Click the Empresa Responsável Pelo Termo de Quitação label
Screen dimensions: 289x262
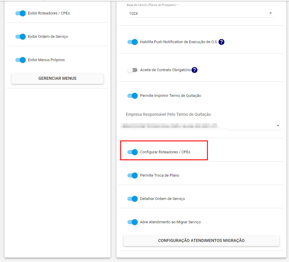168,114
